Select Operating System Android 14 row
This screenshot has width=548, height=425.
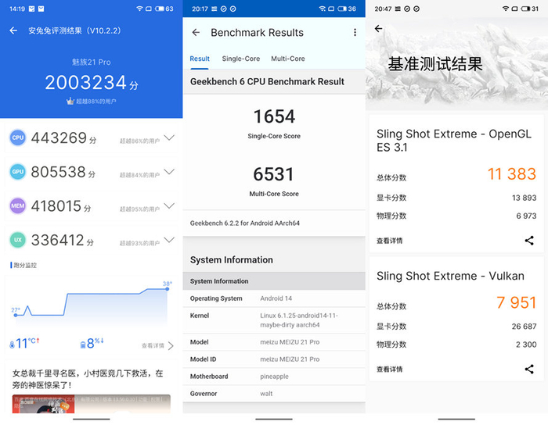(x=274, y=298)
